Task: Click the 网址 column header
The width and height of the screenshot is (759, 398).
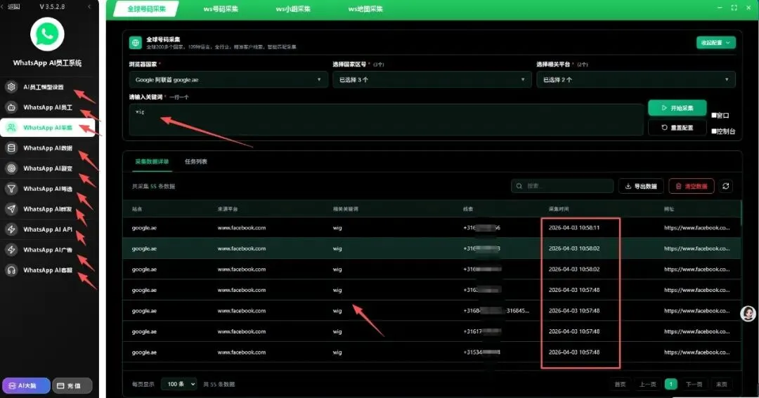Action: 669,209
